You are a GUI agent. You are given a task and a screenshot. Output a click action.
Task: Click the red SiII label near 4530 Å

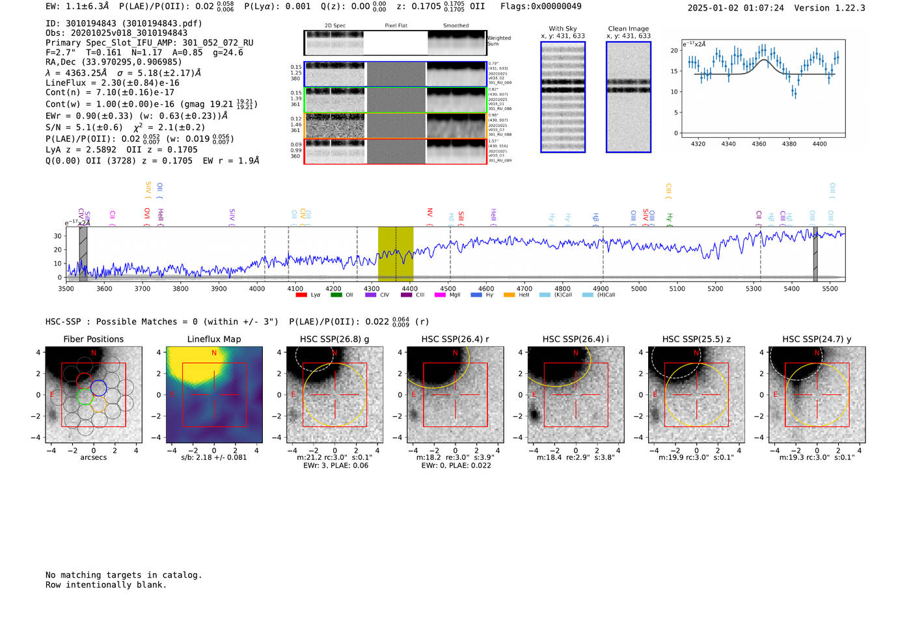[461, 217]
